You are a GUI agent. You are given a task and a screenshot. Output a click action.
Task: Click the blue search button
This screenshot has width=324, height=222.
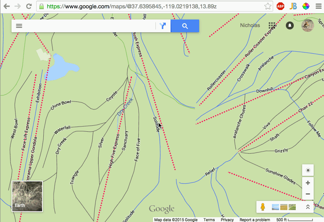[185, 26]
